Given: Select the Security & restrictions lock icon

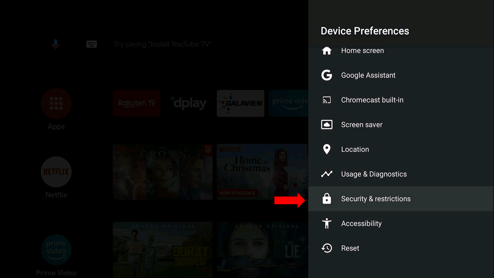Looking at the screenshot, I should pos(327,199).
